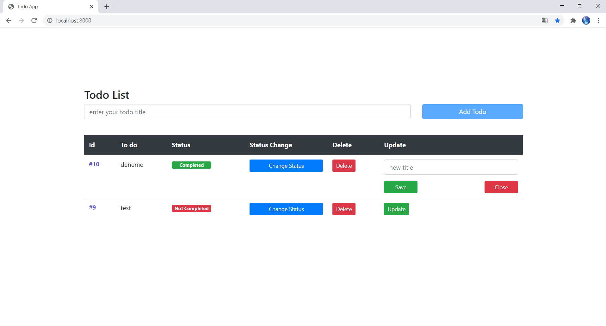
Task: Click the Id column header
Action: coord(92,145)
